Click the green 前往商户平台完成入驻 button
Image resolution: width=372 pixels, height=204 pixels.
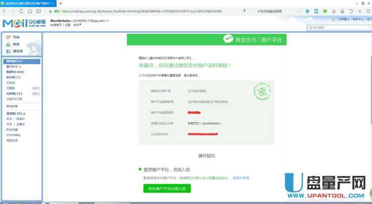[x=166, y=188]
